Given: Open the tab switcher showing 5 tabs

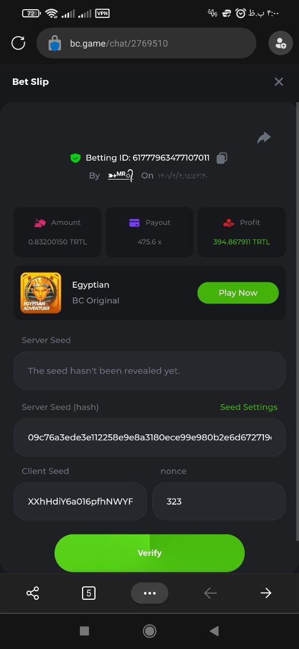Looking at the screenshot, I should pyautogui.click(x=89, y=593).
